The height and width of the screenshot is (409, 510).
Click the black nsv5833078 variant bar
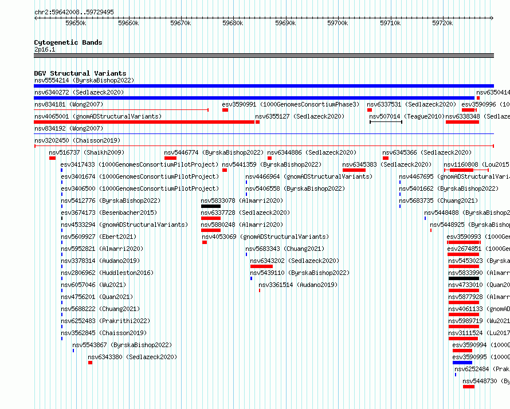211,206
